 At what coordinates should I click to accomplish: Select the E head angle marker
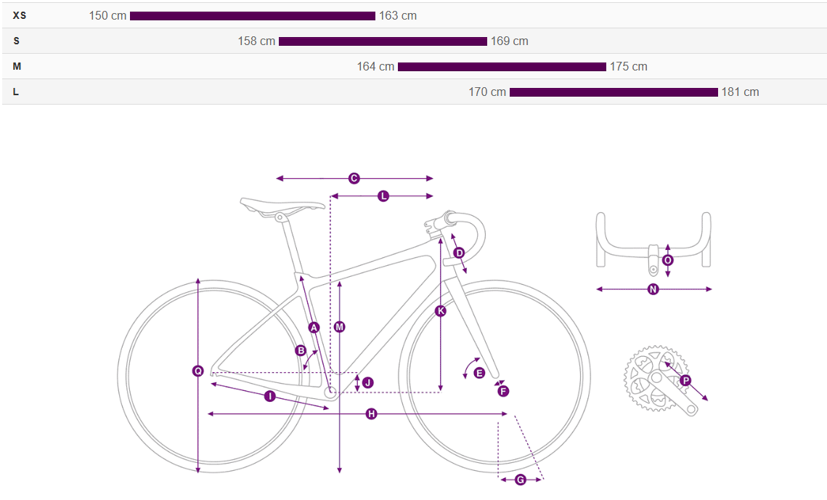coord(479,374)
